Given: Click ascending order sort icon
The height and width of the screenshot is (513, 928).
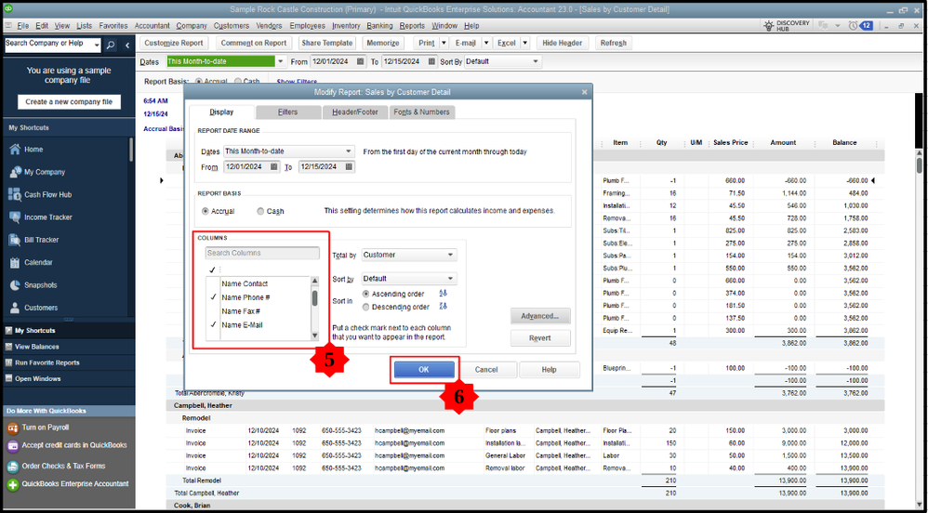Looking at the screenshot, I should click(x=444, y=294).
